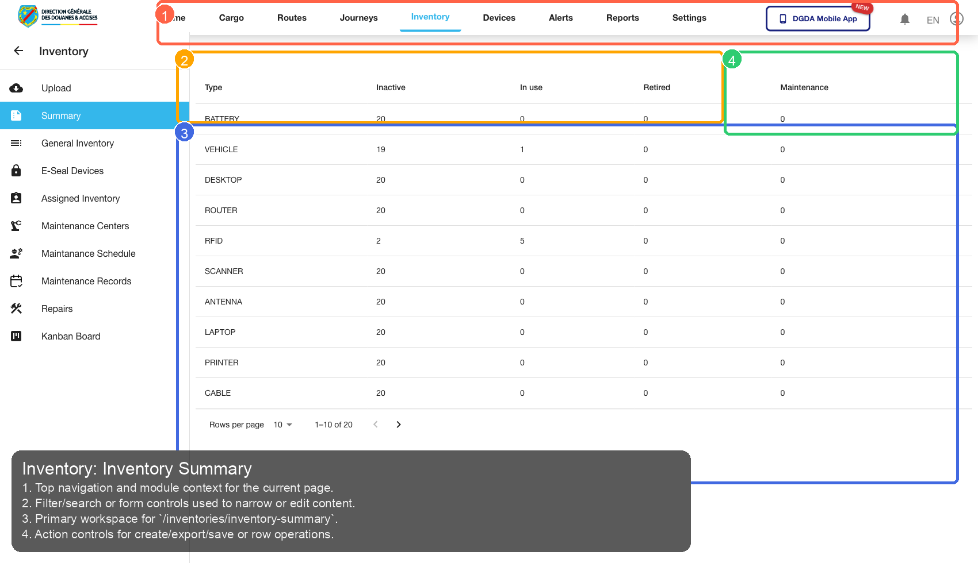
Task: Open the Summary sidebar entry
Action: click(61, 115)
